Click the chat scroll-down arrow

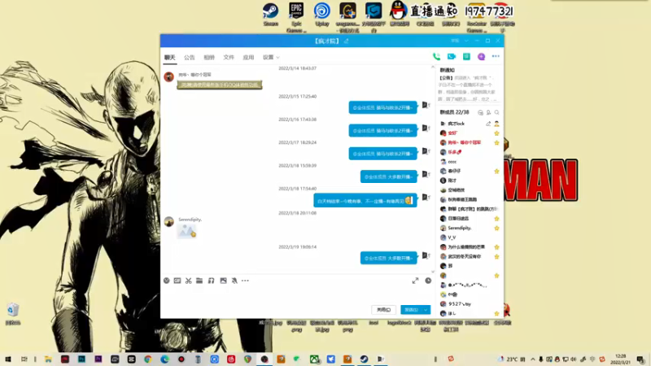(433, 272)
